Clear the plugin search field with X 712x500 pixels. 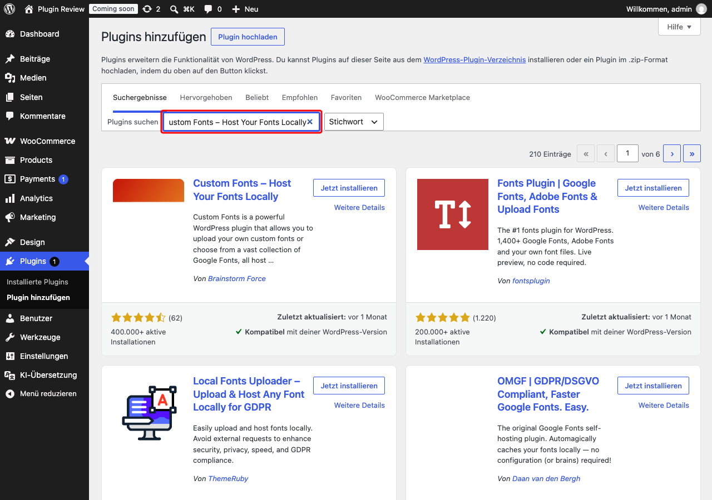point(310,122)
